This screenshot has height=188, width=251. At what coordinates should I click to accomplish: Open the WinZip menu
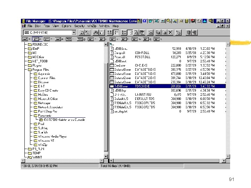[x=92, y=26]
